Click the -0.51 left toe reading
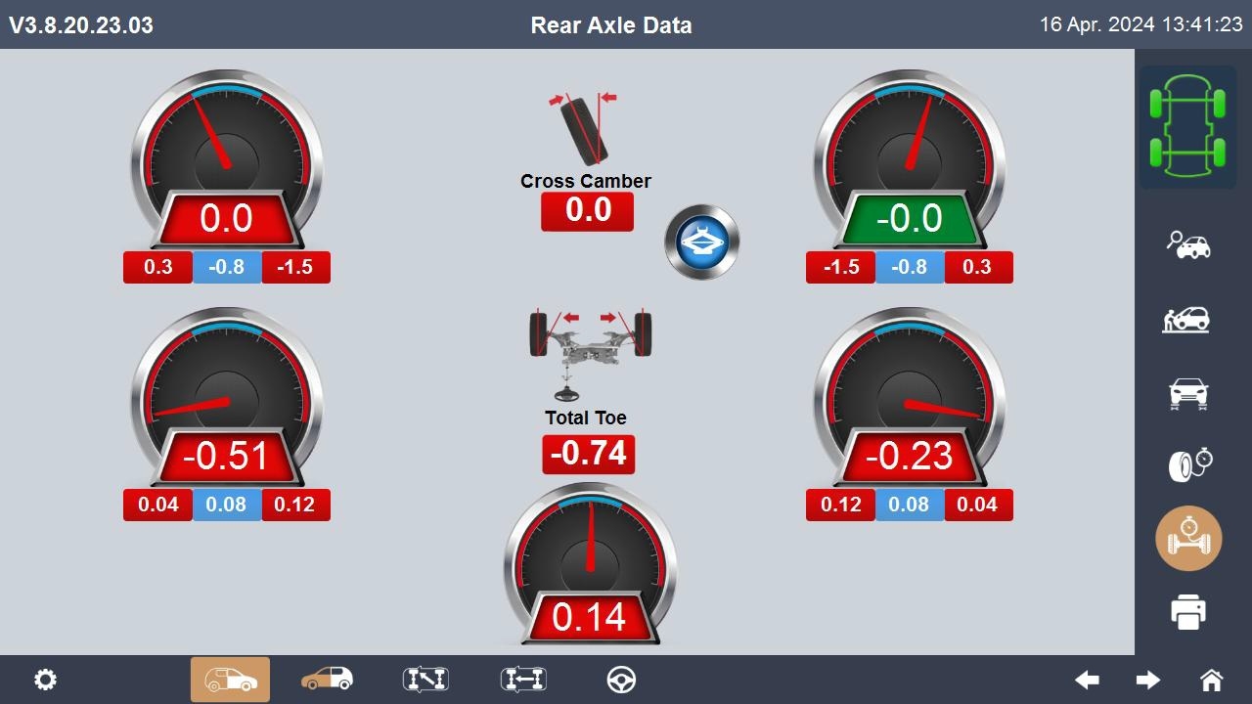Viewport: 1252px width, 704px height. 226,457
